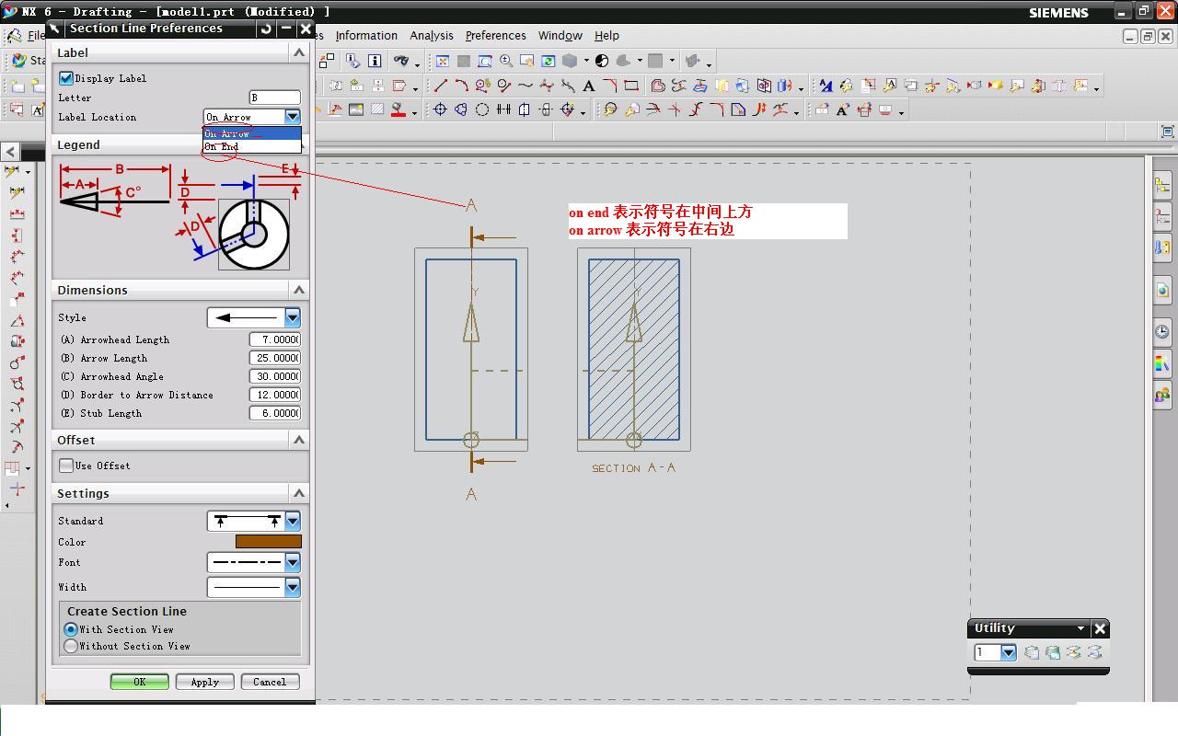
Task: Open the Label Location dropdown arrow
Action: point(293,117)
